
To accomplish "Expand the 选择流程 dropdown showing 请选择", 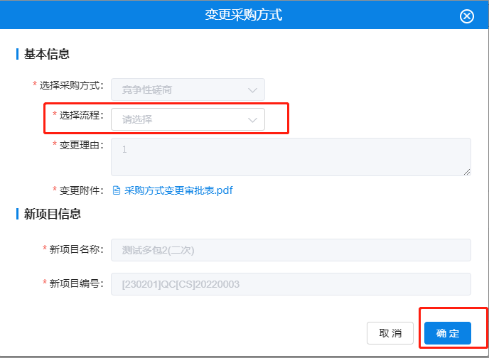I will [188, 119].
